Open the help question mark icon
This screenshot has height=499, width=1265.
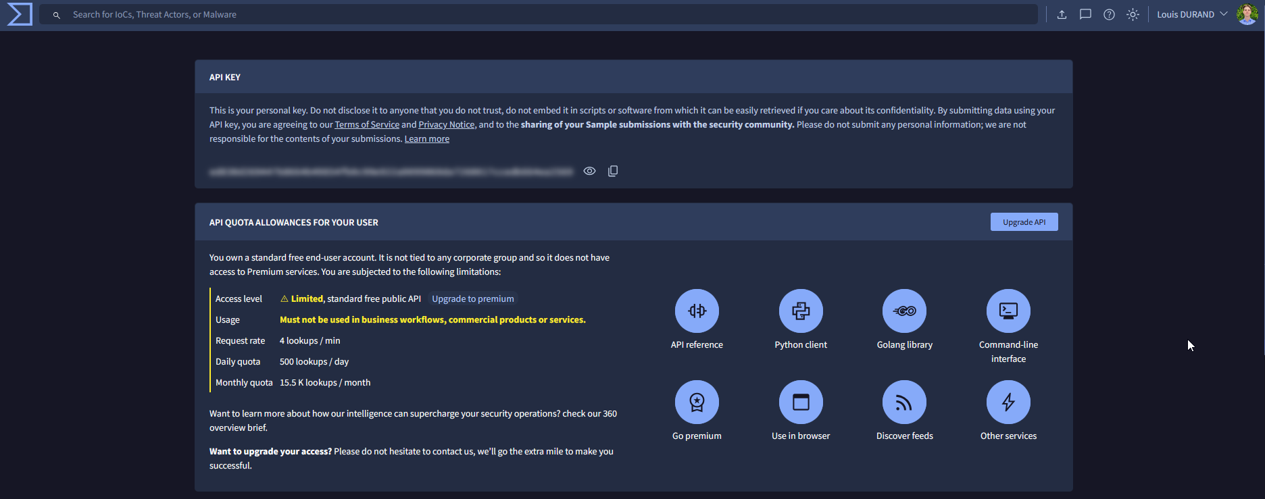click(x=1109, y=14)
